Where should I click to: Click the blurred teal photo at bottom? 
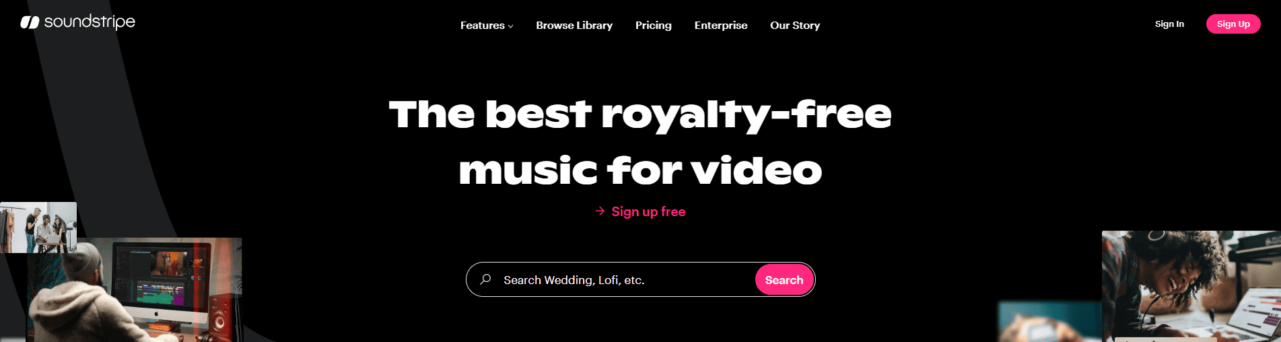[1049, 322]
